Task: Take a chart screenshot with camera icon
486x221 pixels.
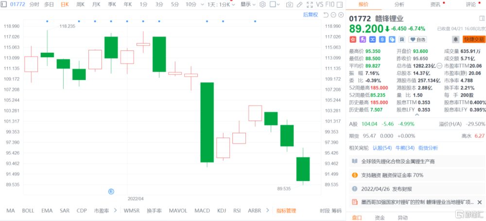Action: pyautogui.click(x=290, y=4)
